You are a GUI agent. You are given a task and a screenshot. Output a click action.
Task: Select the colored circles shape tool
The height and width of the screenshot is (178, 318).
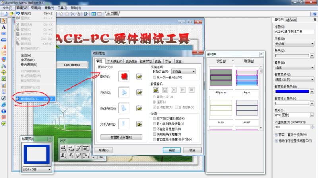[x=4, y=59]
